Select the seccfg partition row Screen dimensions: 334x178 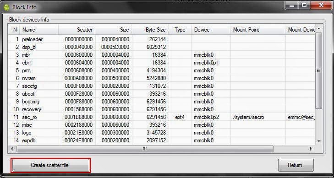click(x=162, y=86)
